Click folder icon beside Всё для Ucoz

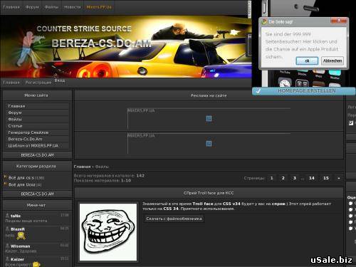pyautogui.click(x=5, y=184)
